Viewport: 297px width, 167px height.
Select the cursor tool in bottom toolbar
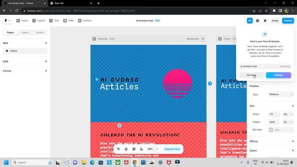pos(118,149)
